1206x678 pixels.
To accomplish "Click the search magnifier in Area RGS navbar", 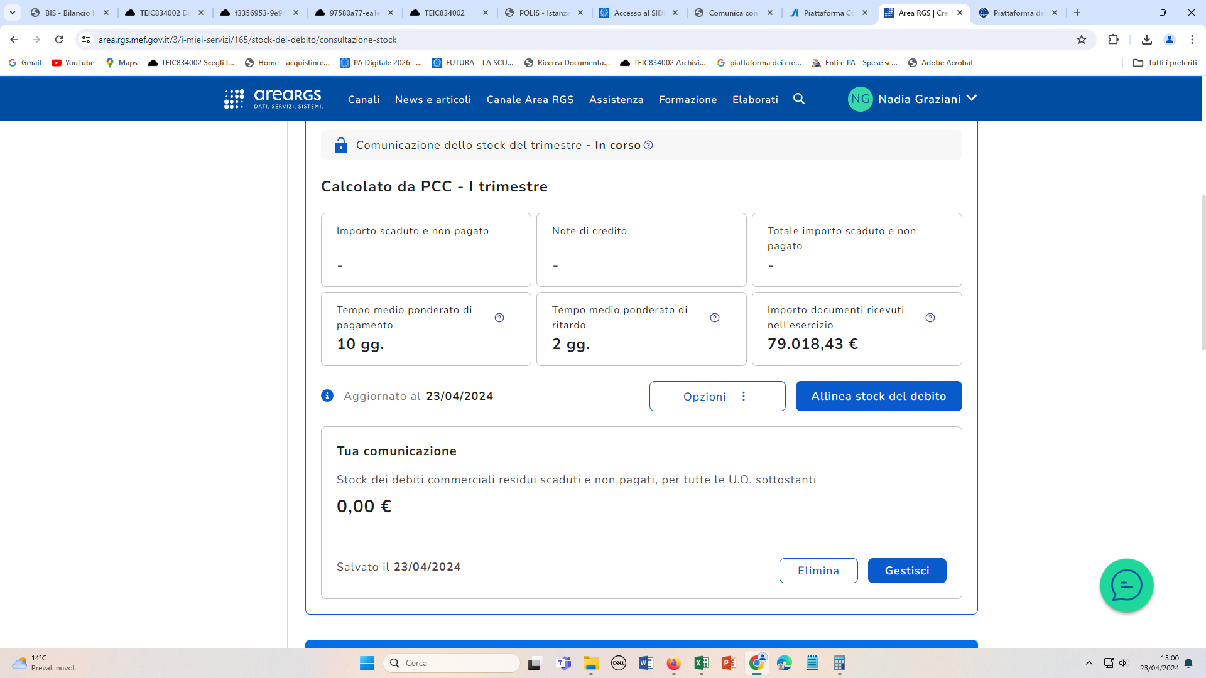I will click(x=798, y=99).
